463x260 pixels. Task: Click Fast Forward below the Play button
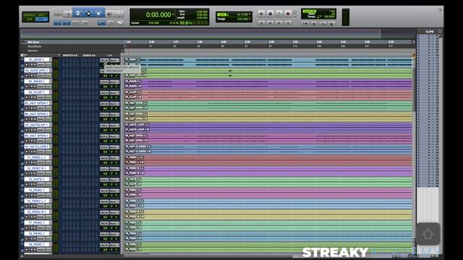(x=279, y=22)
